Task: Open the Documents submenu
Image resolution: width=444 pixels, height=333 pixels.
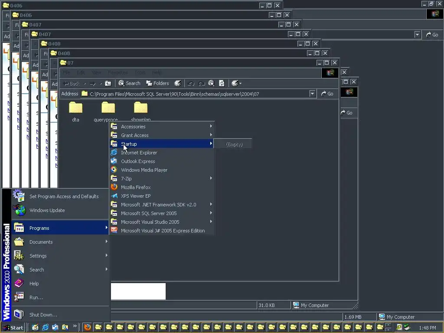Action: pos(60,242)
